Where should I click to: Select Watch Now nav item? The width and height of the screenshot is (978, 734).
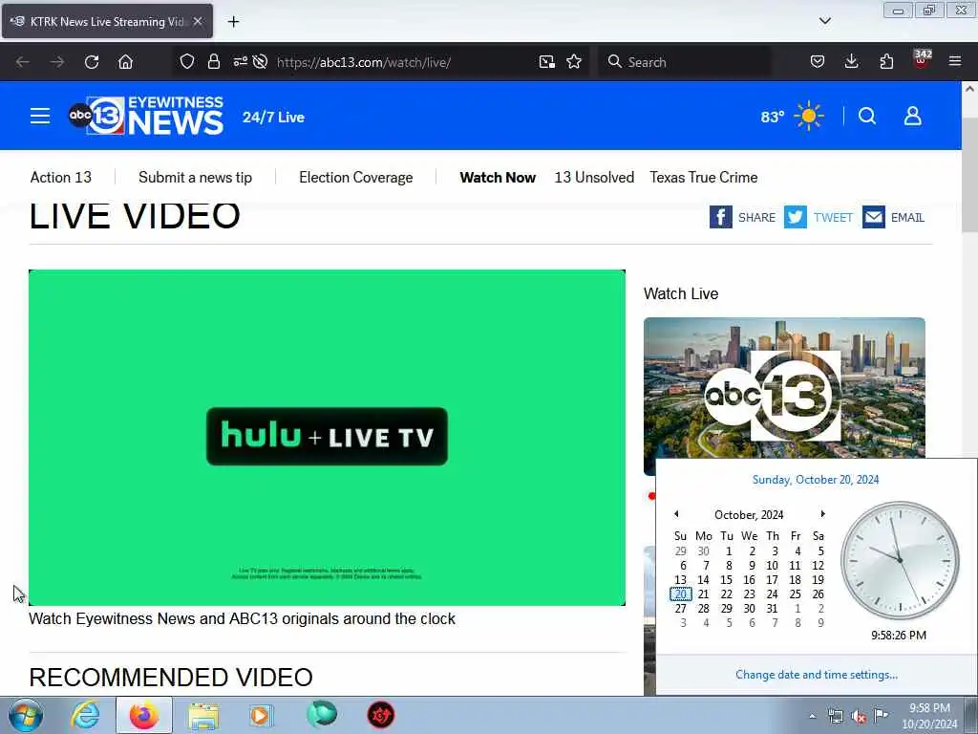tap(498, 177)
